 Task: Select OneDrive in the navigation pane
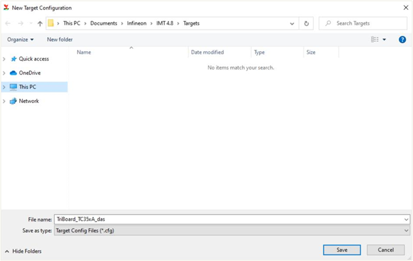(x=29, y=73)
